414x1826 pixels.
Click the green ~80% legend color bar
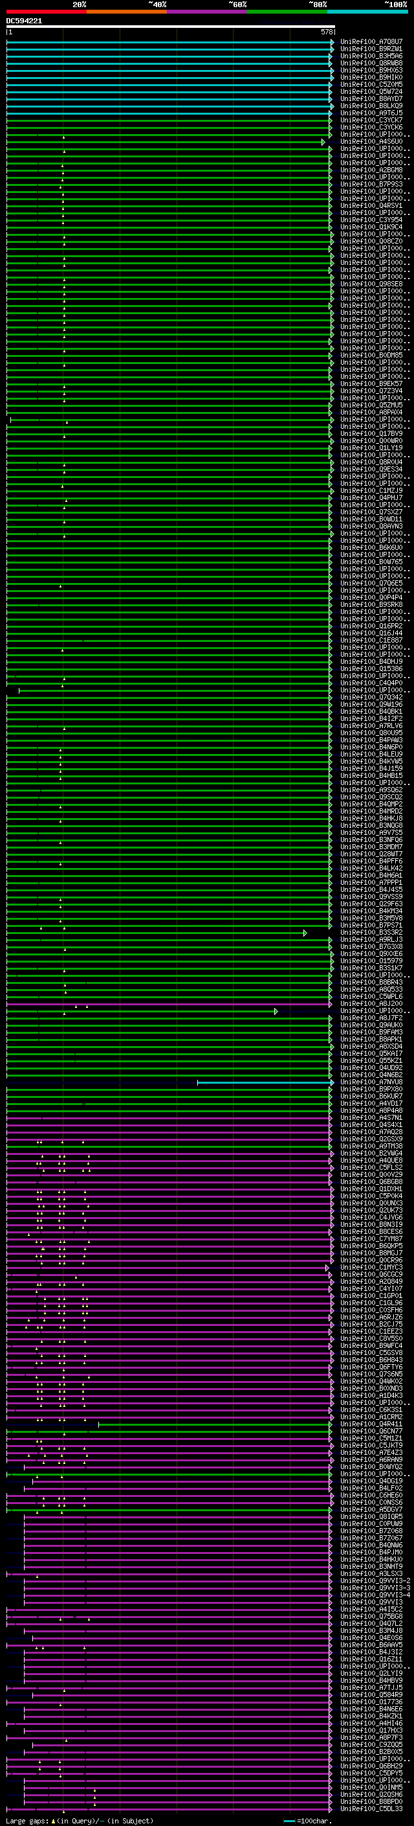click(x=287, y=12)
